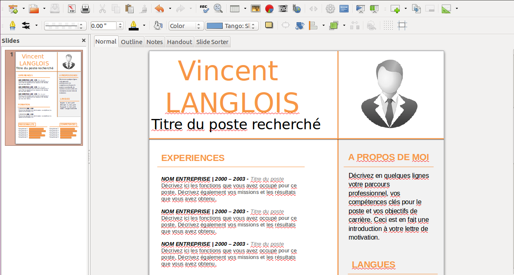Expand the arrange options dropdown
Screen dimensions: 514x275
344,26
